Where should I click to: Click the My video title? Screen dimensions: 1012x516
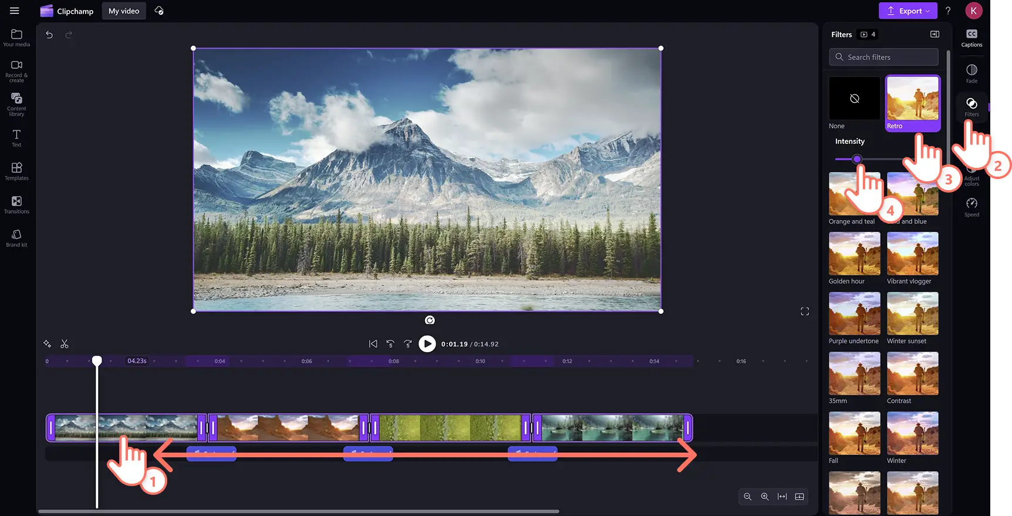coord(124,11)
